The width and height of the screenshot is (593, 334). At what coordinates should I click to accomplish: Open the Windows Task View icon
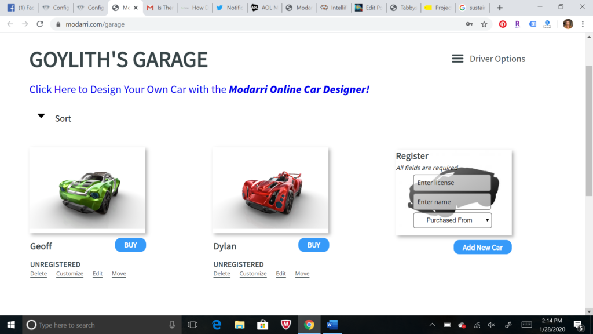point(193,325)
